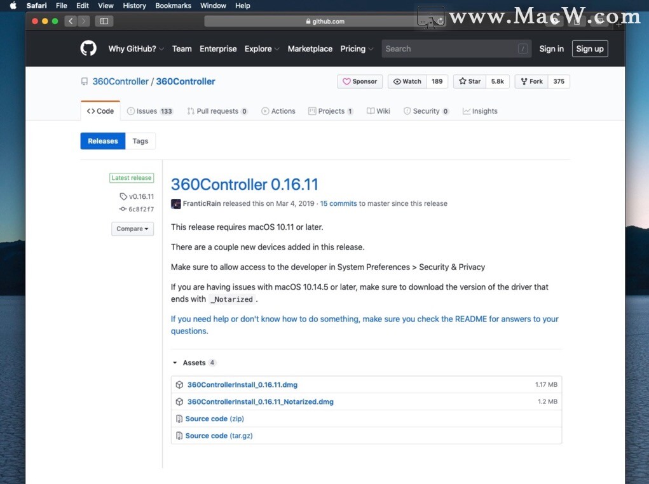The image size is (649, 484).
Task: Open commit 6c8f2f7
Action: (x=140, y=210)
